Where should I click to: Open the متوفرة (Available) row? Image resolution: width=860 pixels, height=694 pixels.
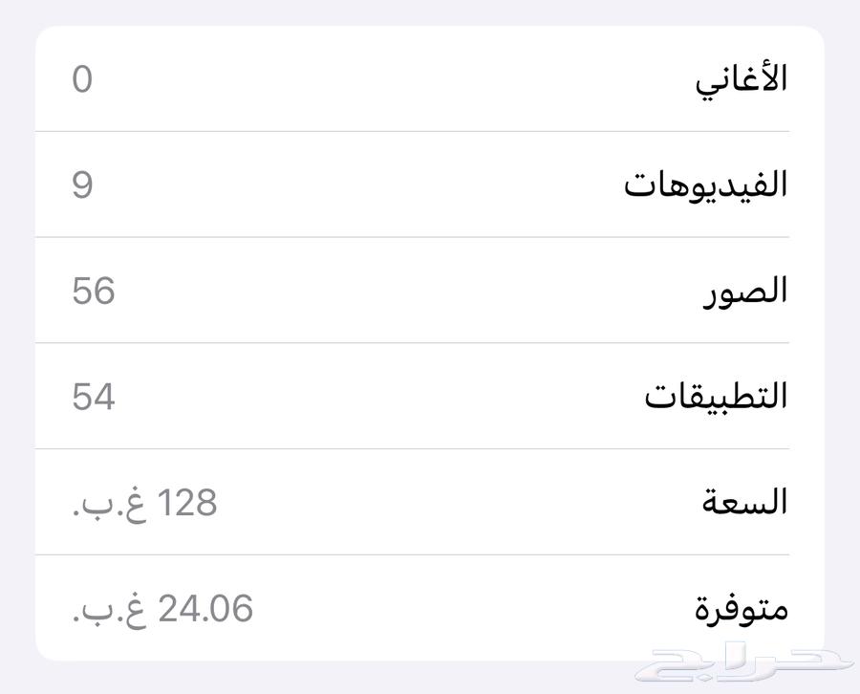[x=430, y=606]
